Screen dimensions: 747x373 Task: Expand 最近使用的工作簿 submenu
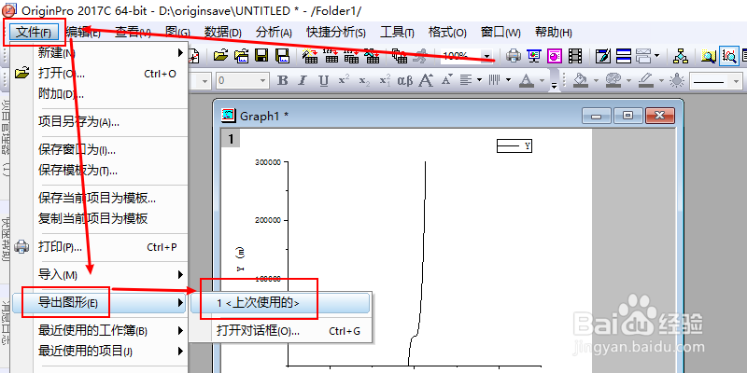tap(100, 331)
